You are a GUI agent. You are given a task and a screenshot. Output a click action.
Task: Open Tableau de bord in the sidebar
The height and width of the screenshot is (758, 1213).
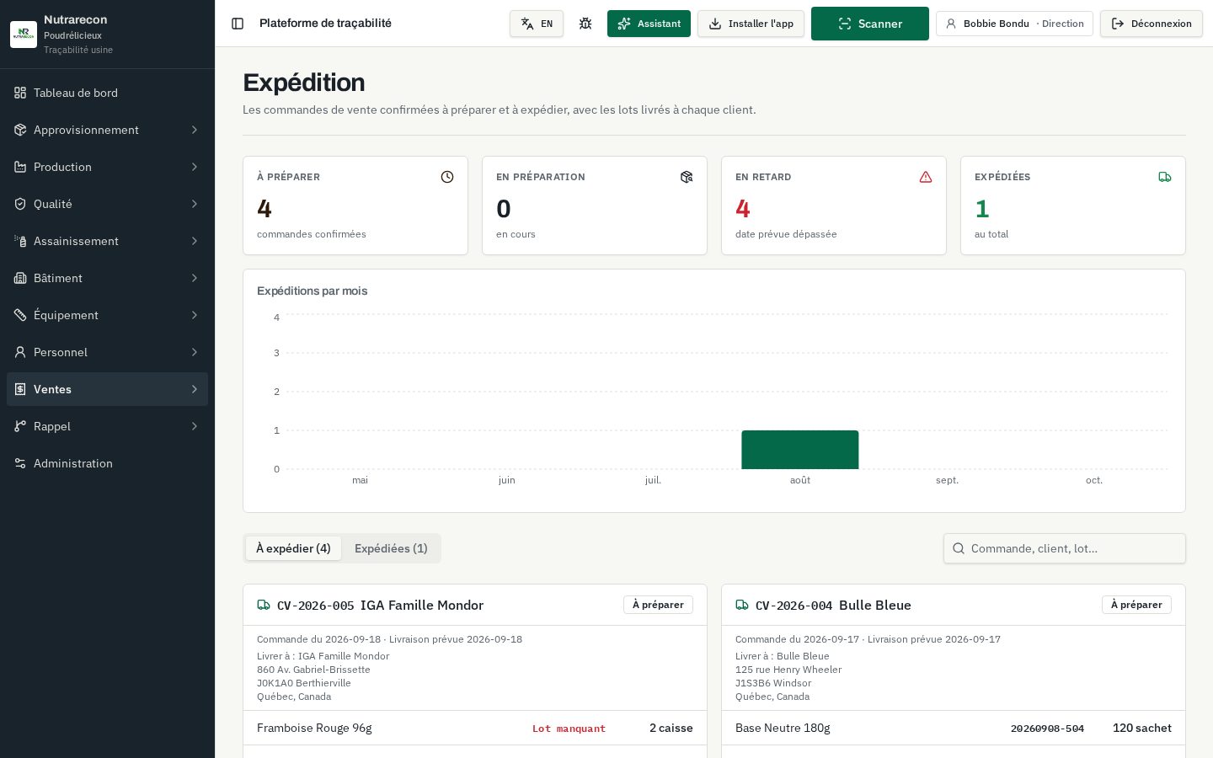(107, 93)
